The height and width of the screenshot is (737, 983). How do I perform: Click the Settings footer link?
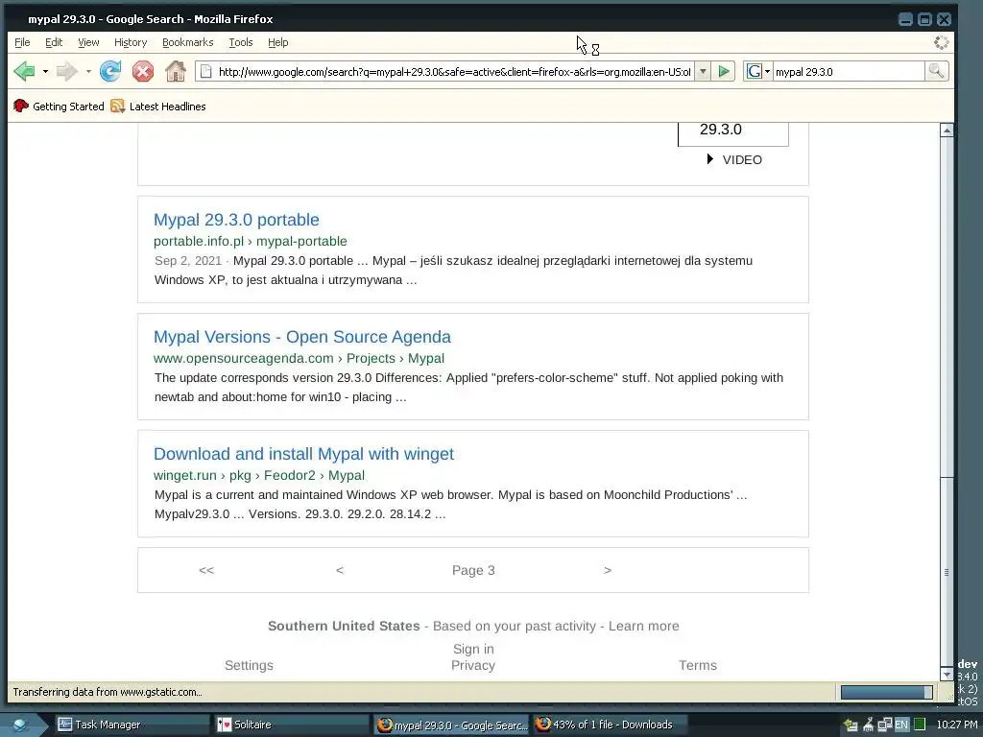(x=249, y=665)
